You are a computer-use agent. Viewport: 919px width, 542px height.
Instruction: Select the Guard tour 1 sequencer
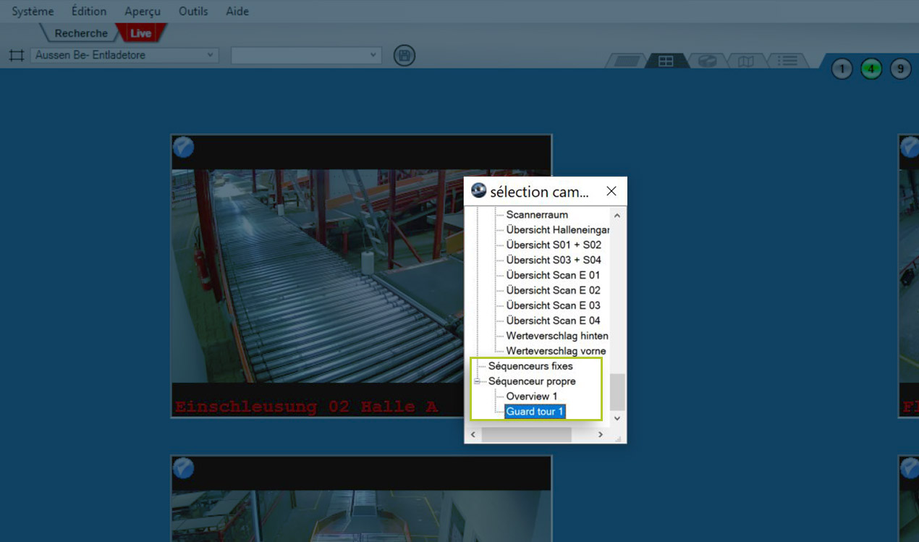click(x=535, y=412)
